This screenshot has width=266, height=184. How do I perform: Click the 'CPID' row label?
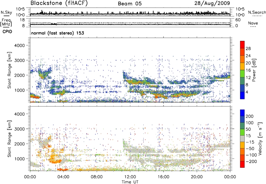point(7,32)
